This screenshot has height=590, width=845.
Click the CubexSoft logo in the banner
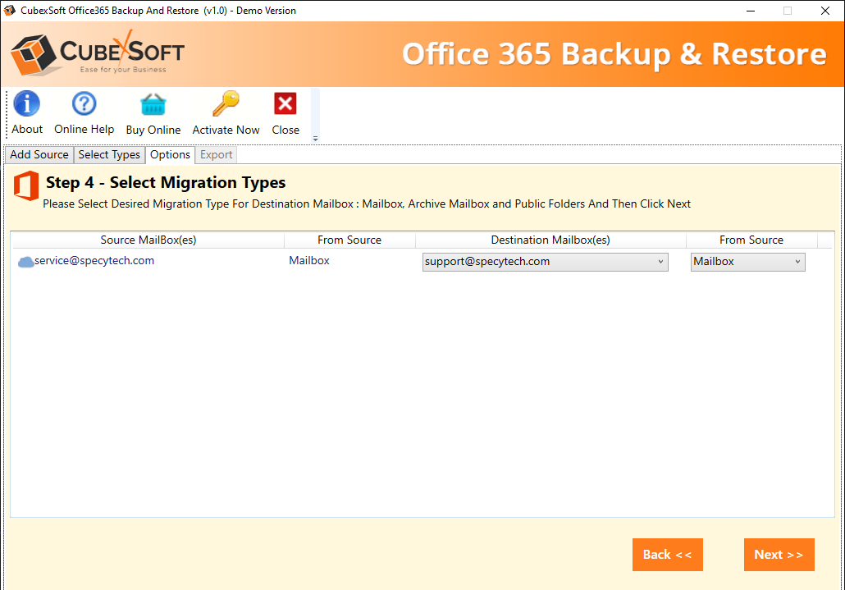pyautogui.click(x=98, y=54)
